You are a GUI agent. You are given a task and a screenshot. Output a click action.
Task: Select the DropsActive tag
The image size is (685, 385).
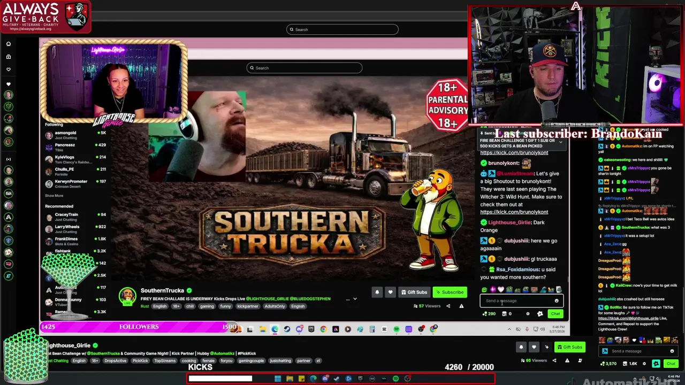coord(115,360)
